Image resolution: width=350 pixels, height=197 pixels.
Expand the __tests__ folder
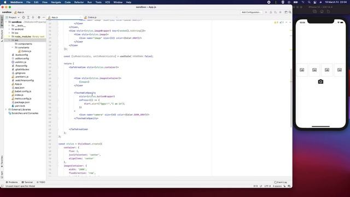[x=9, y=26]
